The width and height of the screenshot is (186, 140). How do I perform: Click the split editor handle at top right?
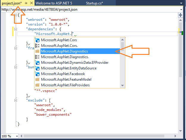(181, 14)
